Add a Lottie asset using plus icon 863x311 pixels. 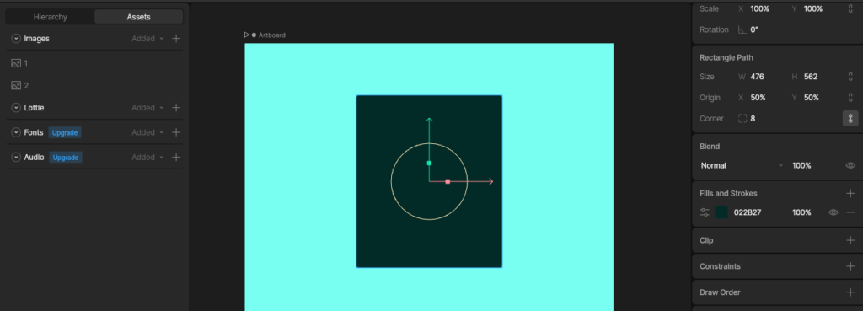[176, 107]
